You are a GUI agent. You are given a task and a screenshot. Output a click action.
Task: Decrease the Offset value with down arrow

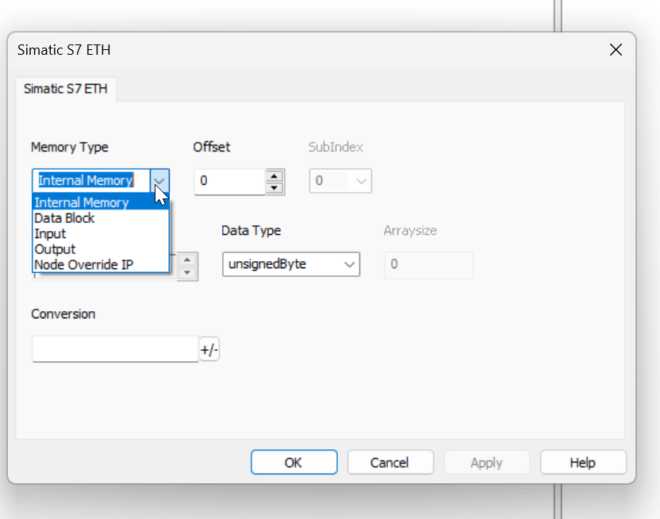coord(274,188)
